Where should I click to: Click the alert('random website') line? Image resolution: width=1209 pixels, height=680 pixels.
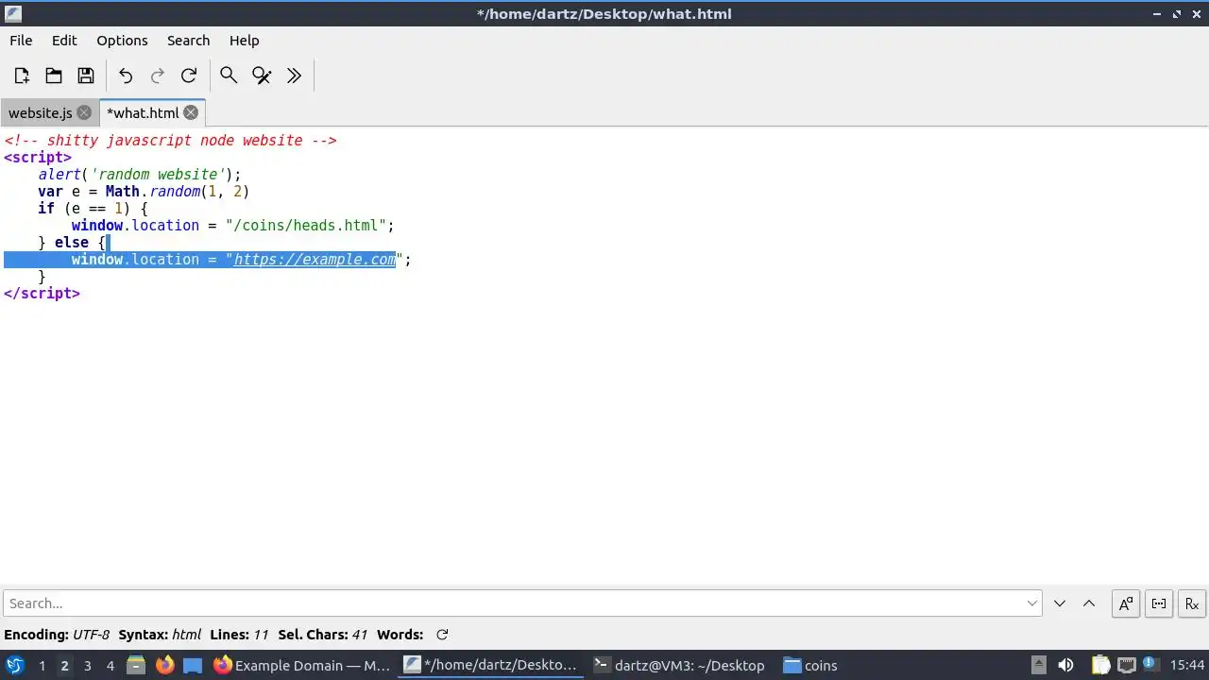tap(140, 175)
